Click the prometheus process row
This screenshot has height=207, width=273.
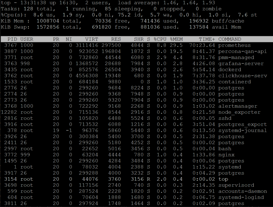(x=234, y=45)
